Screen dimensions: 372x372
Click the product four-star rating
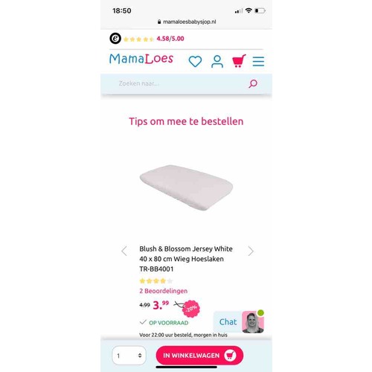pos(156,281)
